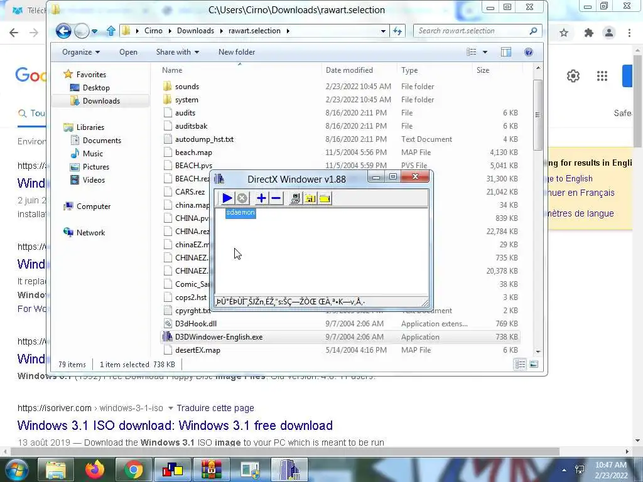643x482 pixels.
Task: Add a program with the blue plus icon
Action: coord(261,199)
